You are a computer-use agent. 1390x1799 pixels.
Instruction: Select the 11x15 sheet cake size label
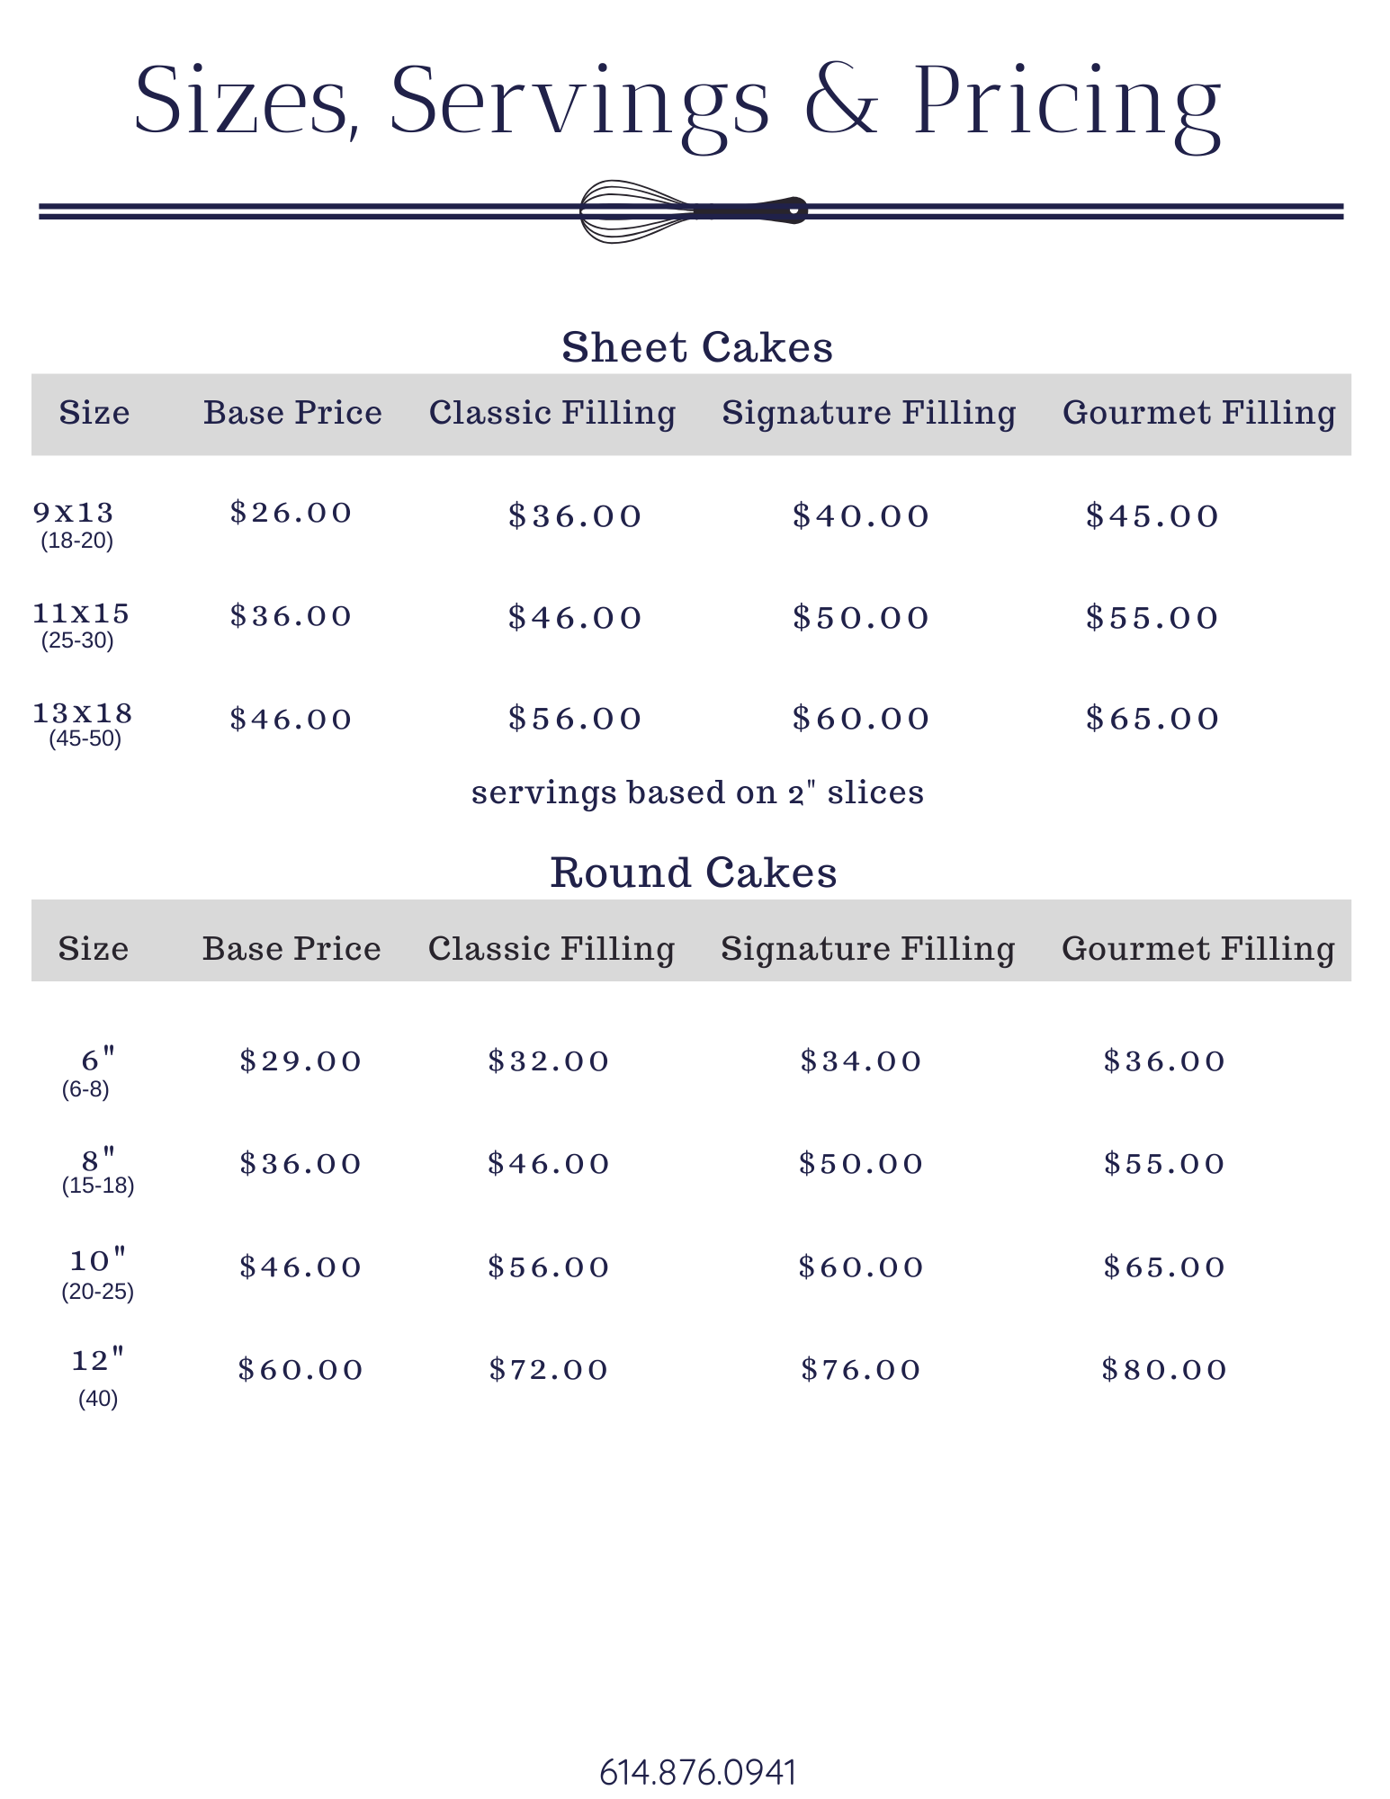point(81,613)
